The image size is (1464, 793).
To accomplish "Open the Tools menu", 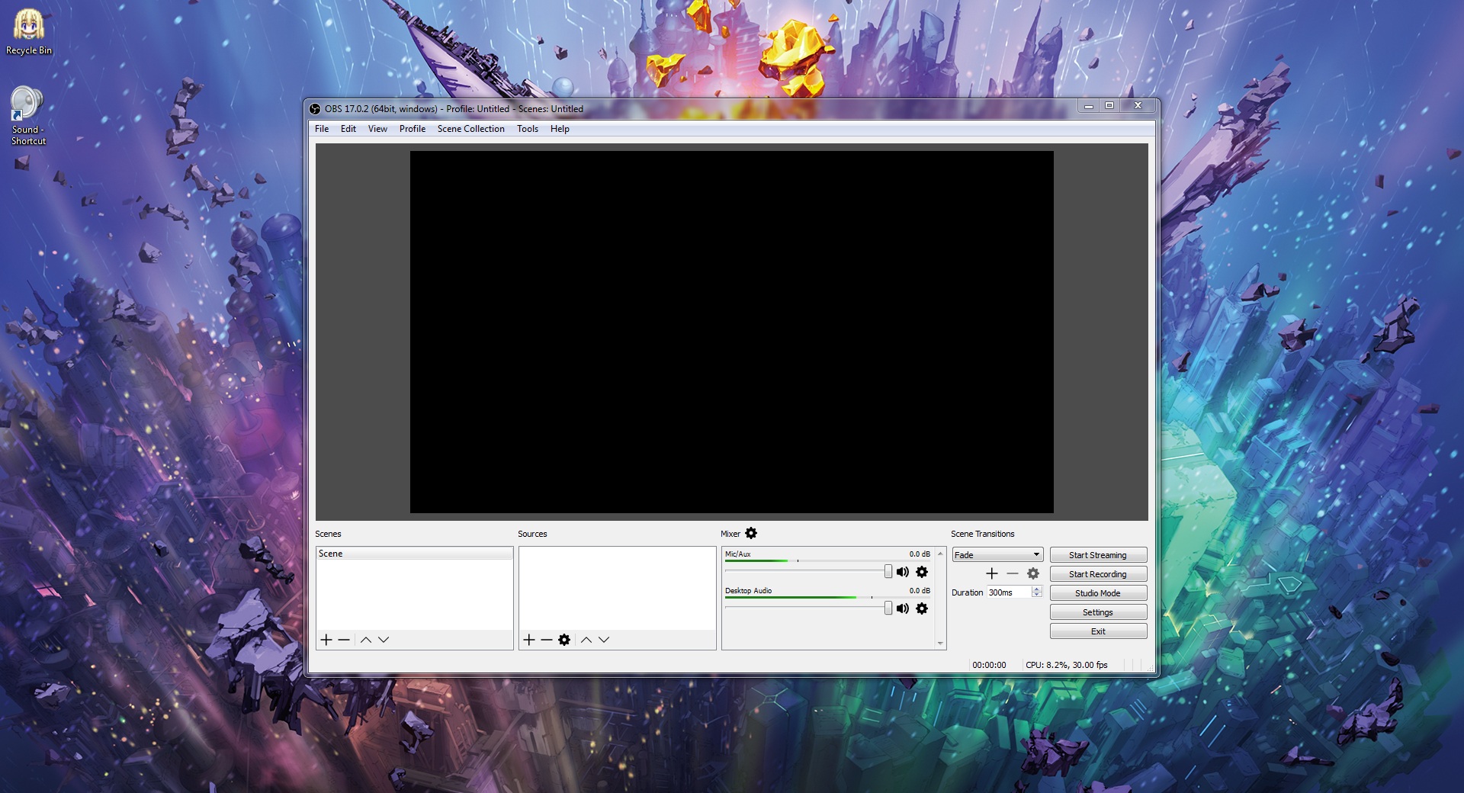I will tap(528, 129).
